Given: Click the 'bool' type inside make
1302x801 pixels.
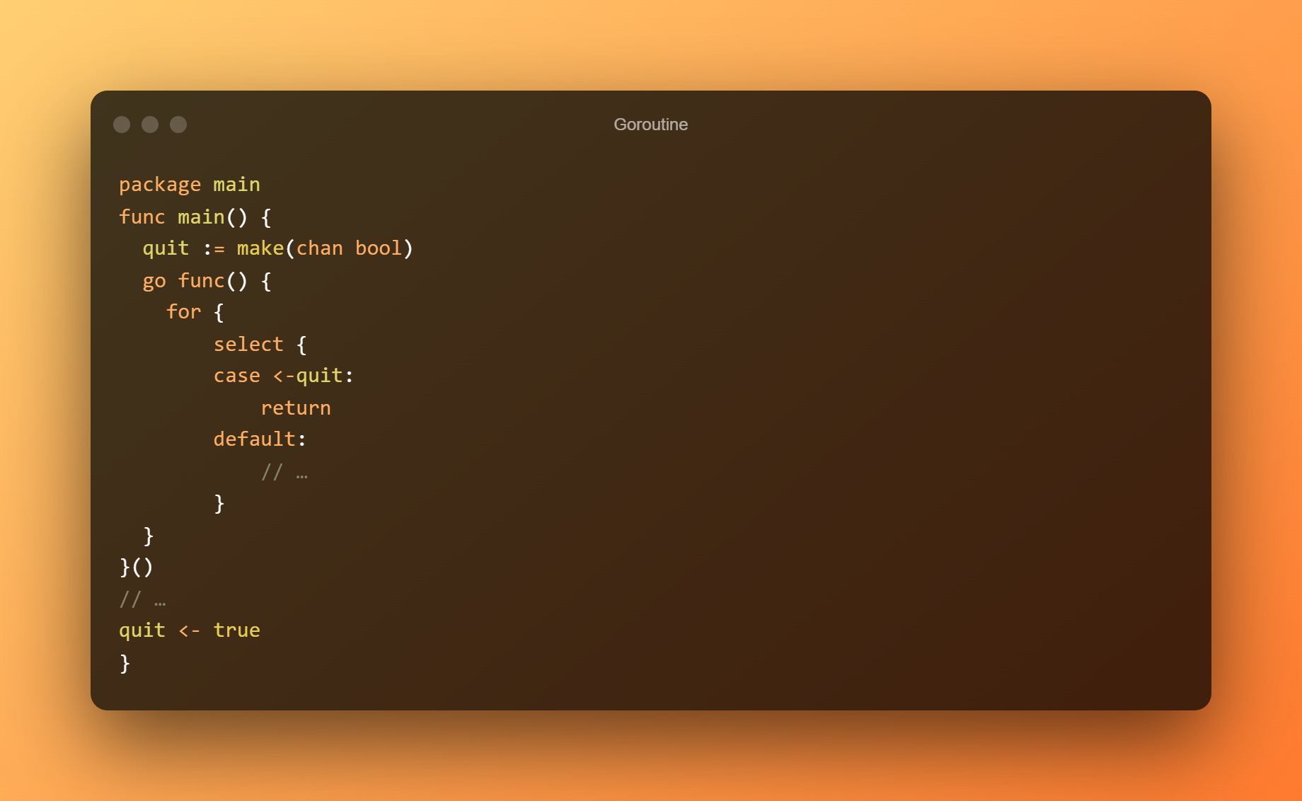Looking at the screenshot, I should 378,248.
